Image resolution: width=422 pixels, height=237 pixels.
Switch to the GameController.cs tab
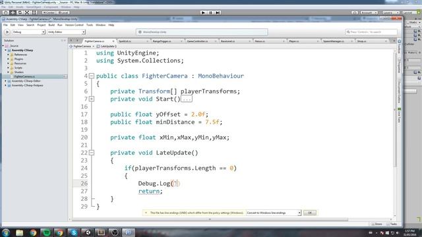pos(197,41)
